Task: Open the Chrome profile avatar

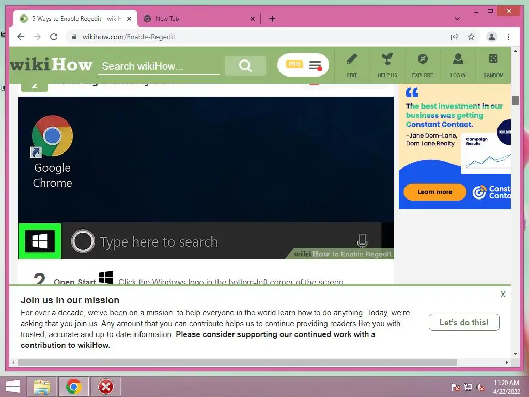Action: tap(492, 37)
